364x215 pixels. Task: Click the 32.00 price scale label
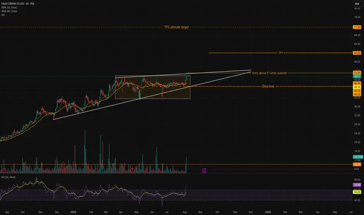point(357,115)
